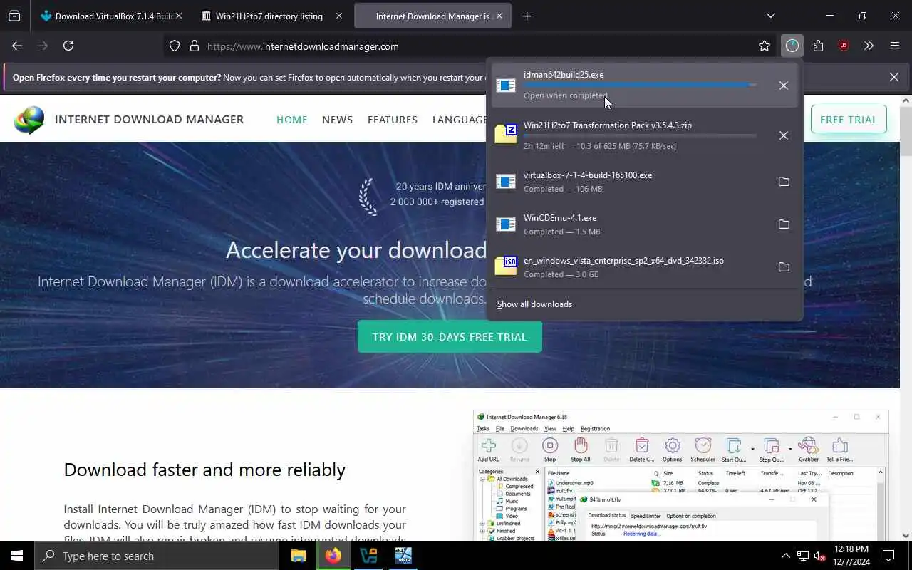The image size is (912, 570).
Task: Open File Explorer from the taskbar
Action: point(298,556)
